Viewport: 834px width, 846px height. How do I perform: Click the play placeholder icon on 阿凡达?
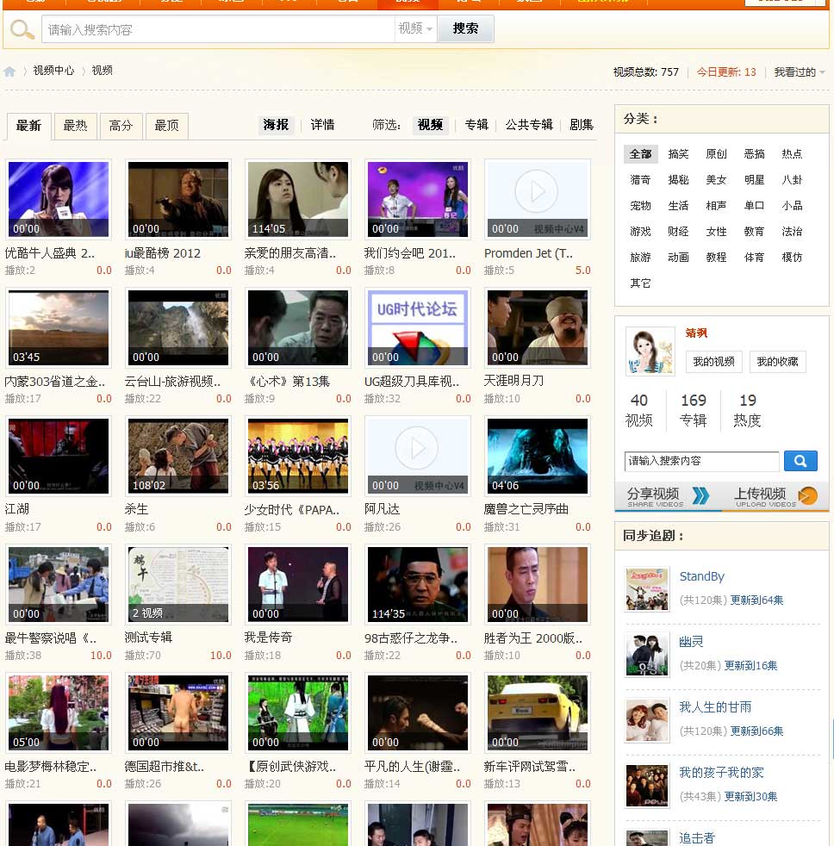[x=416, y=448]
